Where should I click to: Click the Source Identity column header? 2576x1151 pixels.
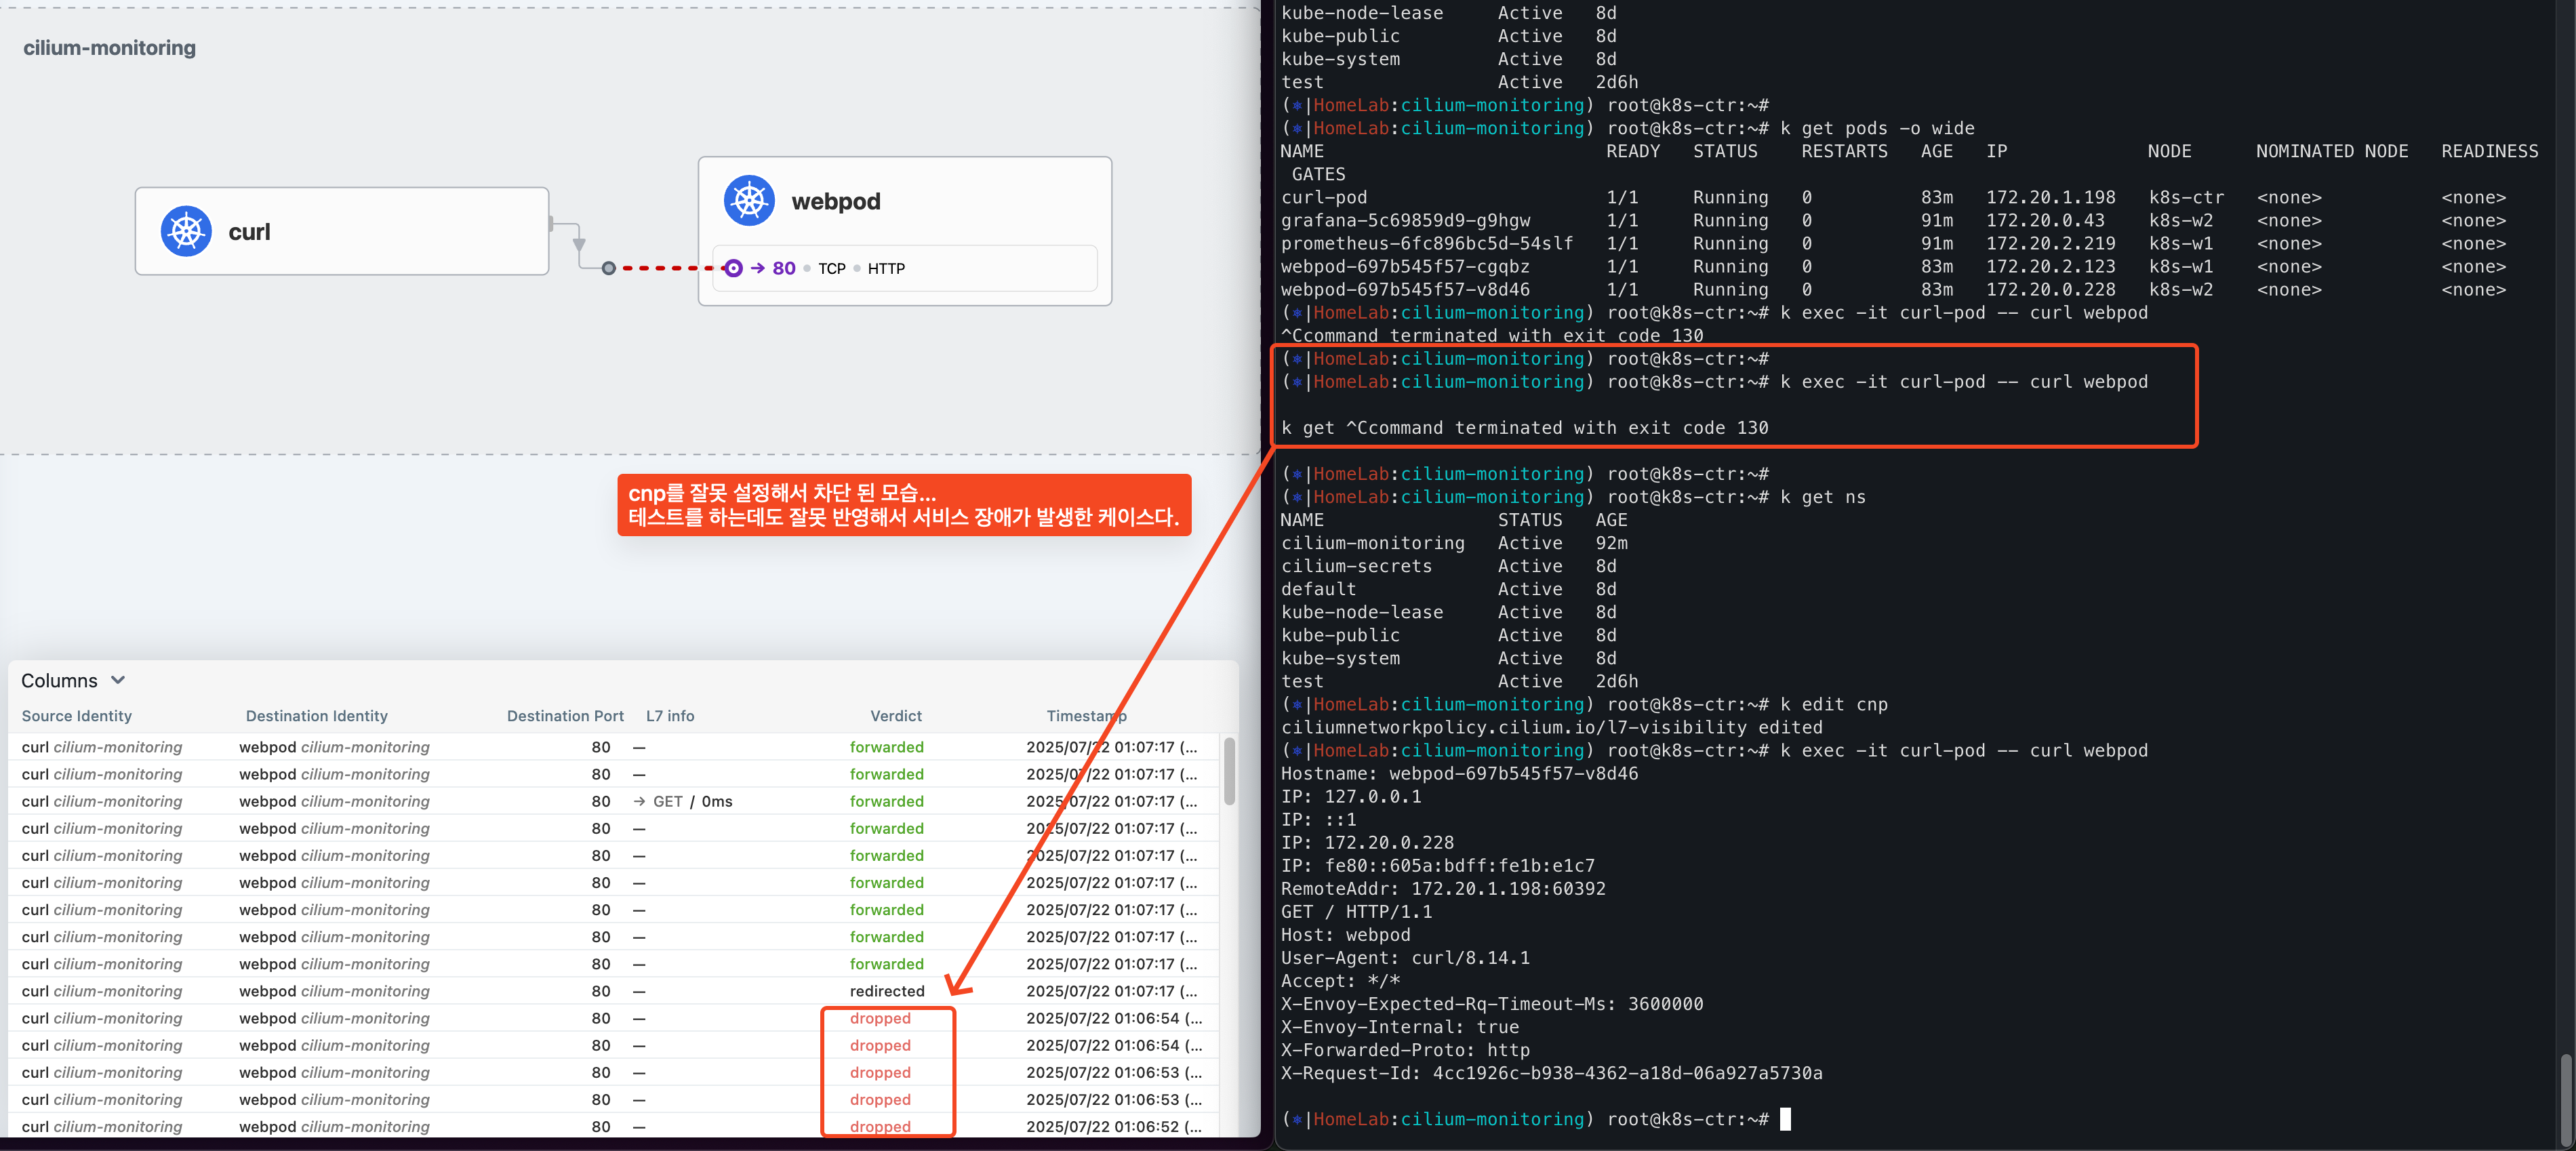pyautogui.click(x=77, y=716)
